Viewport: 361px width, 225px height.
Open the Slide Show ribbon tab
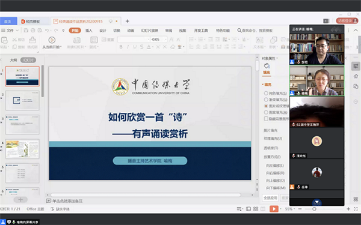(150, 31)
